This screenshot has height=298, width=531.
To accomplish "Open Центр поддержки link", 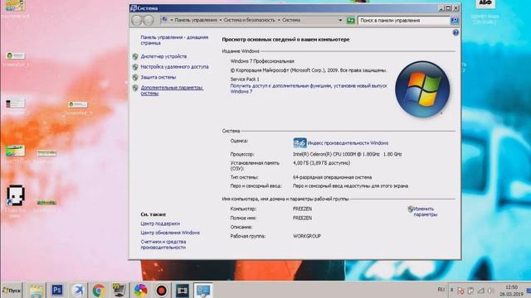I will (160, 223).
